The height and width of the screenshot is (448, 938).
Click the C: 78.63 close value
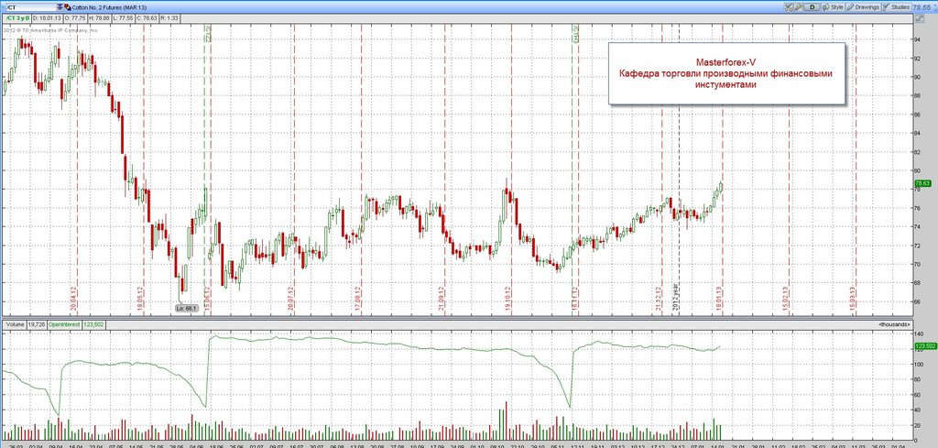[x=147, y=18]
